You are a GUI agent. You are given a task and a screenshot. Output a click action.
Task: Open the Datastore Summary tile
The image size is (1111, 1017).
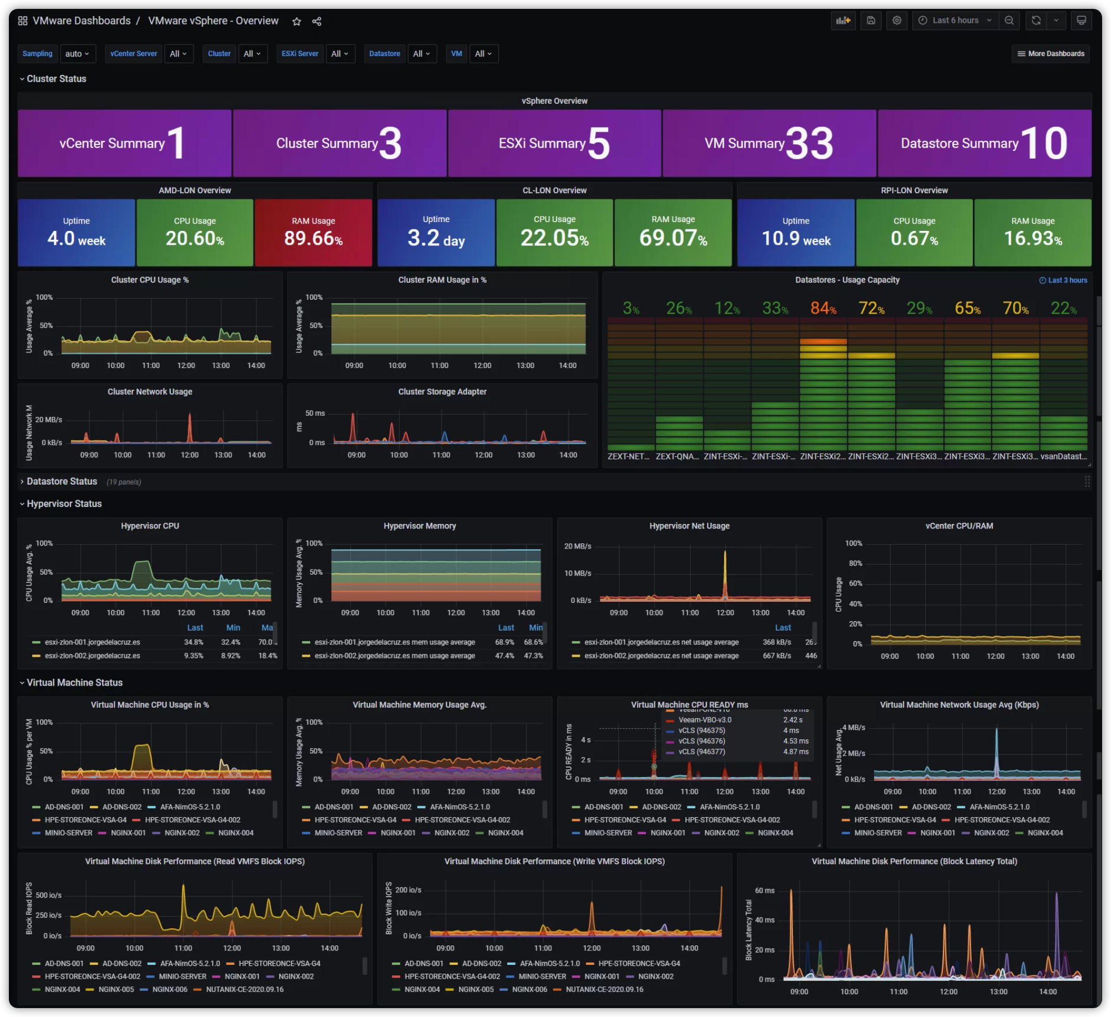coord(985,143)
